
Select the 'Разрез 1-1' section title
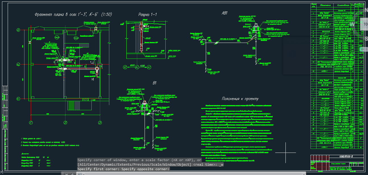click(x=148, y=14)
